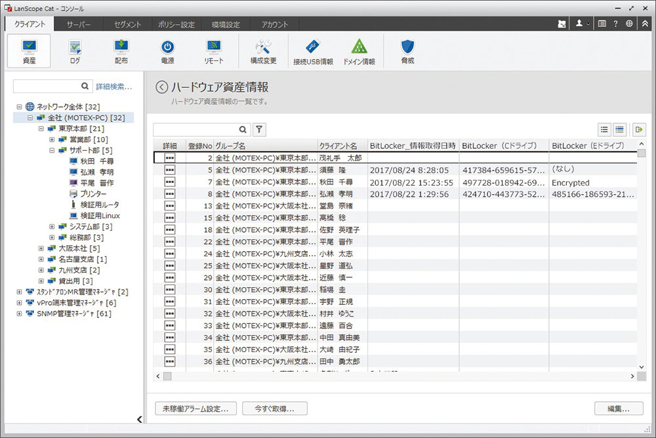Click the search magnifier in list search box

(243, 130)
